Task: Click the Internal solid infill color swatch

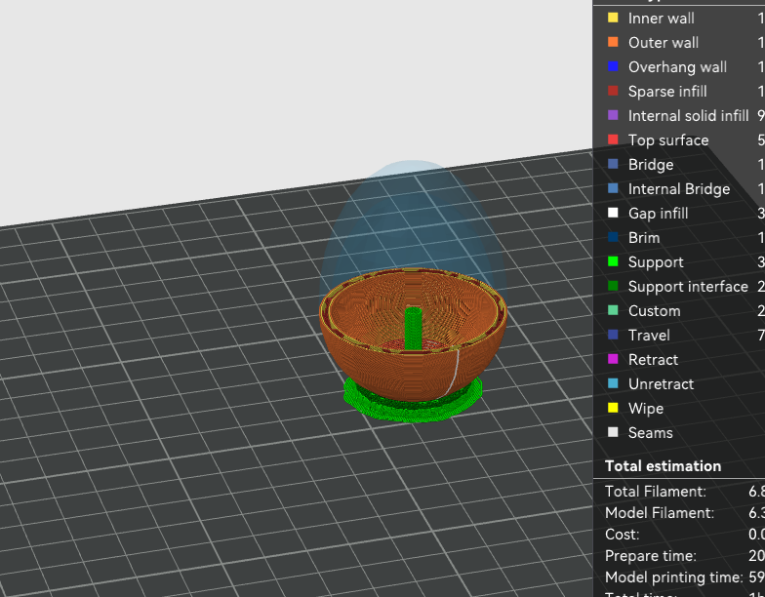Action: point(613,115)
